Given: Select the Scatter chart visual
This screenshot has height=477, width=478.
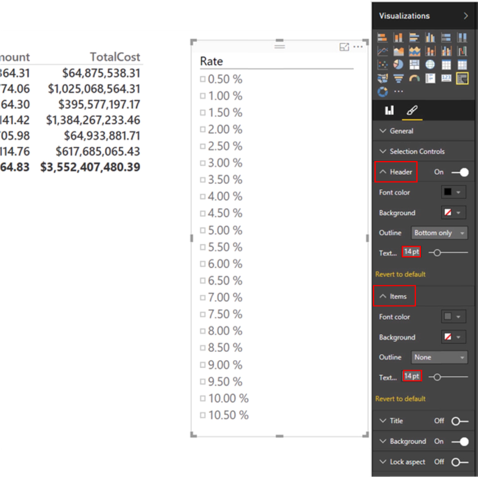Looking at the screenshot, I should click(382, 65).
